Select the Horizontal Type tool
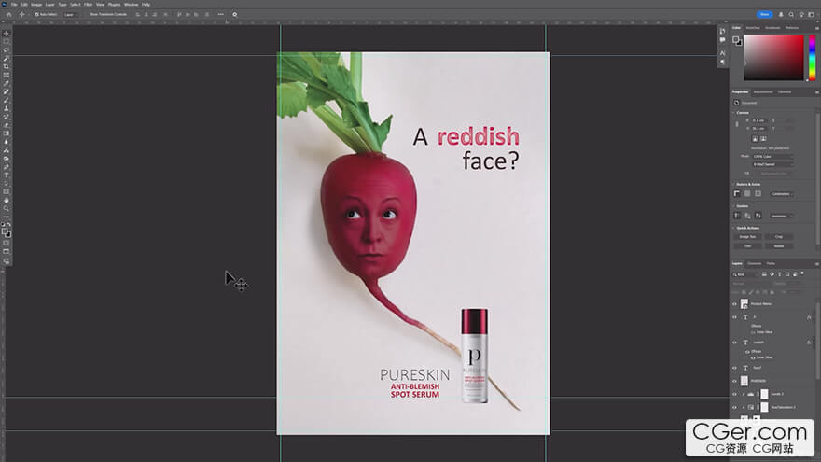This screenshot has height=462, width=821. coord(7,175)
